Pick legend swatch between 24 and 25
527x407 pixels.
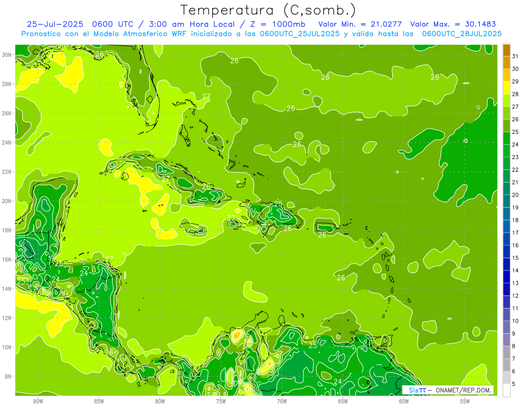click(506, 138)
